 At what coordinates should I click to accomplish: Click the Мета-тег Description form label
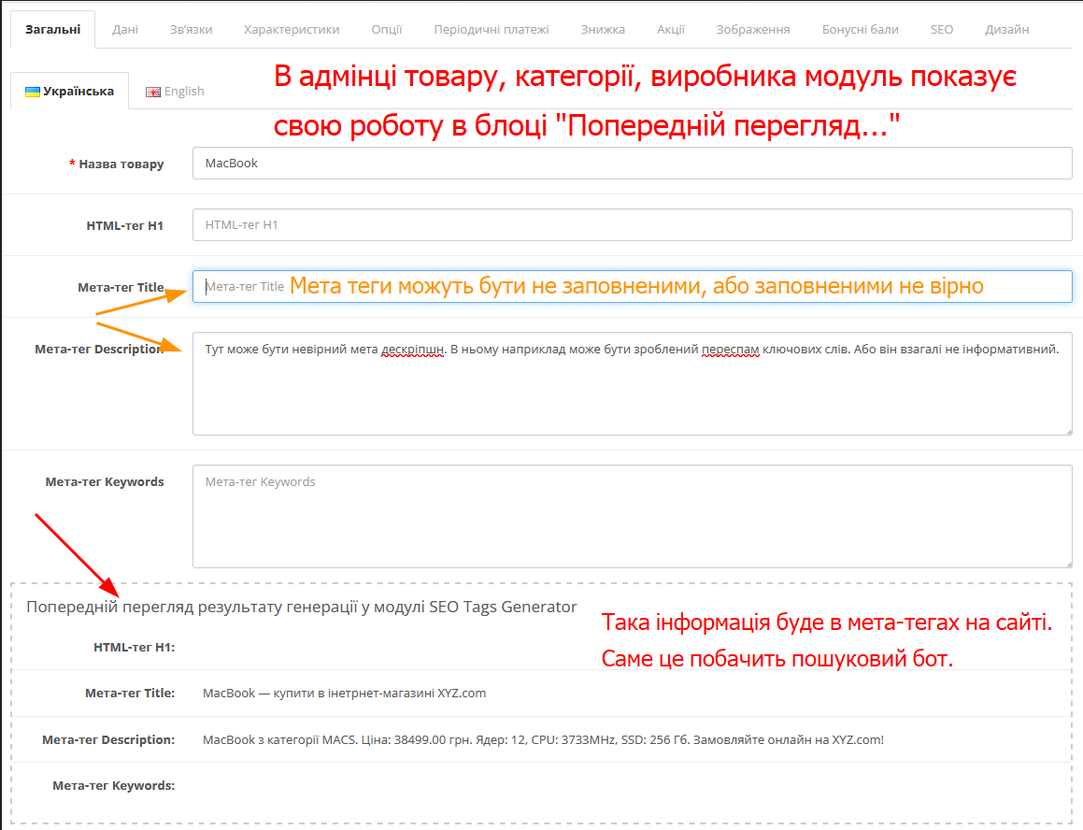pos(99,349)
